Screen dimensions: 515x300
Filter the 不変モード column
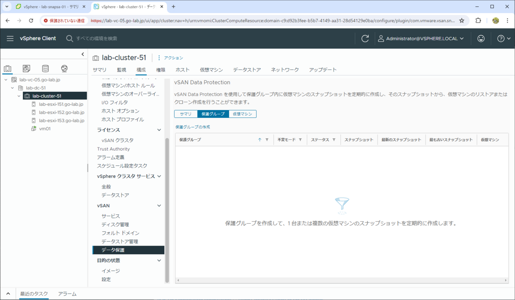pos(300,140)
